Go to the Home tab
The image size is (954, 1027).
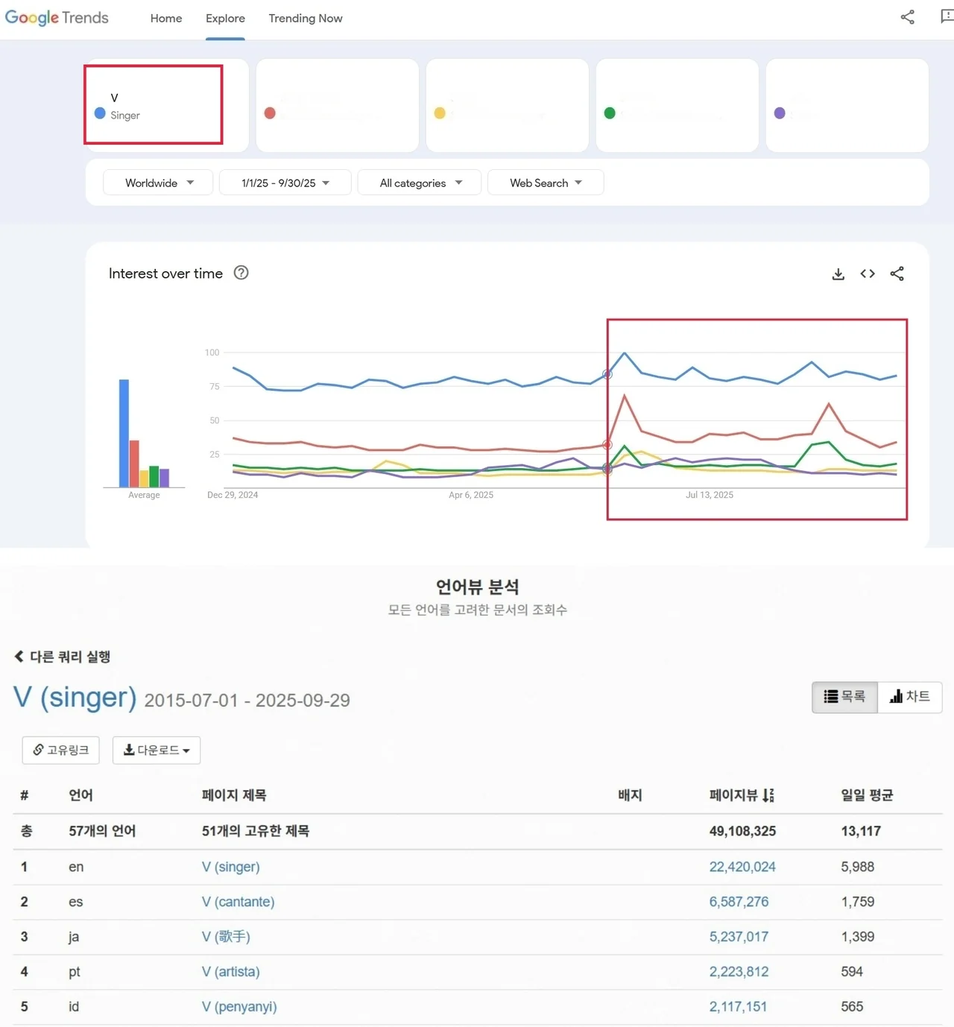[165, 19]
